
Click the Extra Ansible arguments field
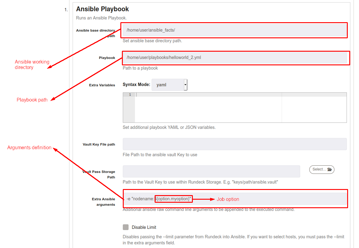(235, 199)
